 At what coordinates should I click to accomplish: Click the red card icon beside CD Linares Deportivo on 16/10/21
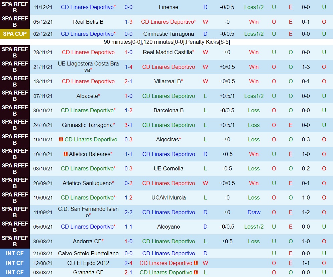(x=61, y=139)
